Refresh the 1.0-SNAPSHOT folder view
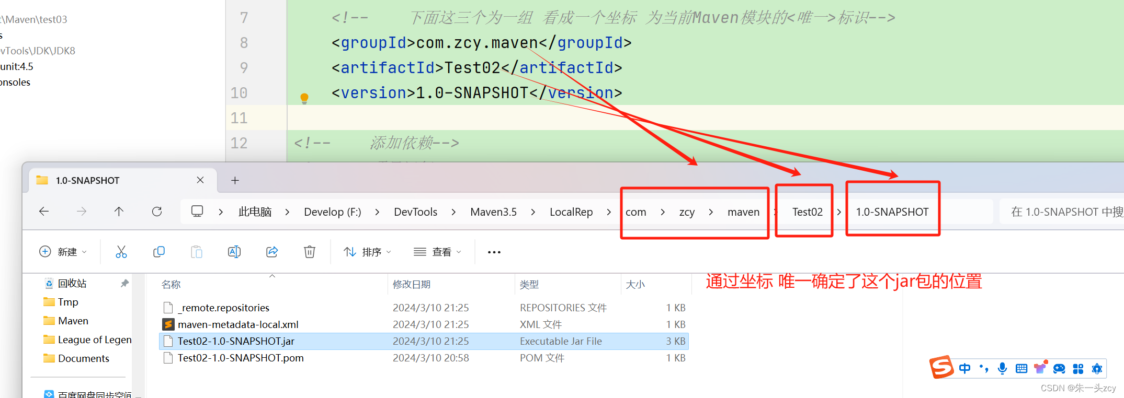 [157, 212]
